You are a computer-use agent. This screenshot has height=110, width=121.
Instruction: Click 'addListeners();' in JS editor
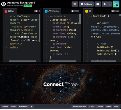tap(107, 54)
